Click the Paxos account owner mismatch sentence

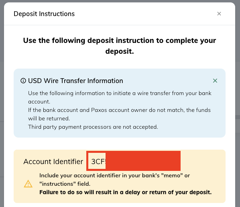(x=119, y=114)
